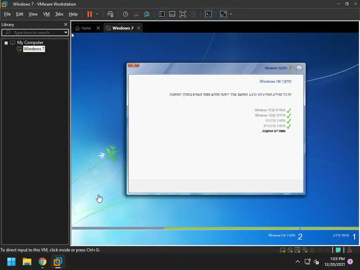Open the library search filter dropdown arrow
Screen dimensions: 360x270
point(66,33)
